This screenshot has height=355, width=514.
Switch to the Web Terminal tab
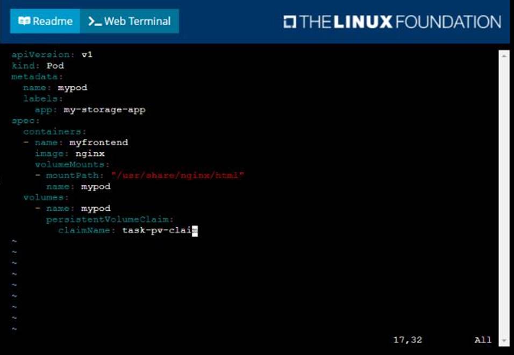pos(130,21)
